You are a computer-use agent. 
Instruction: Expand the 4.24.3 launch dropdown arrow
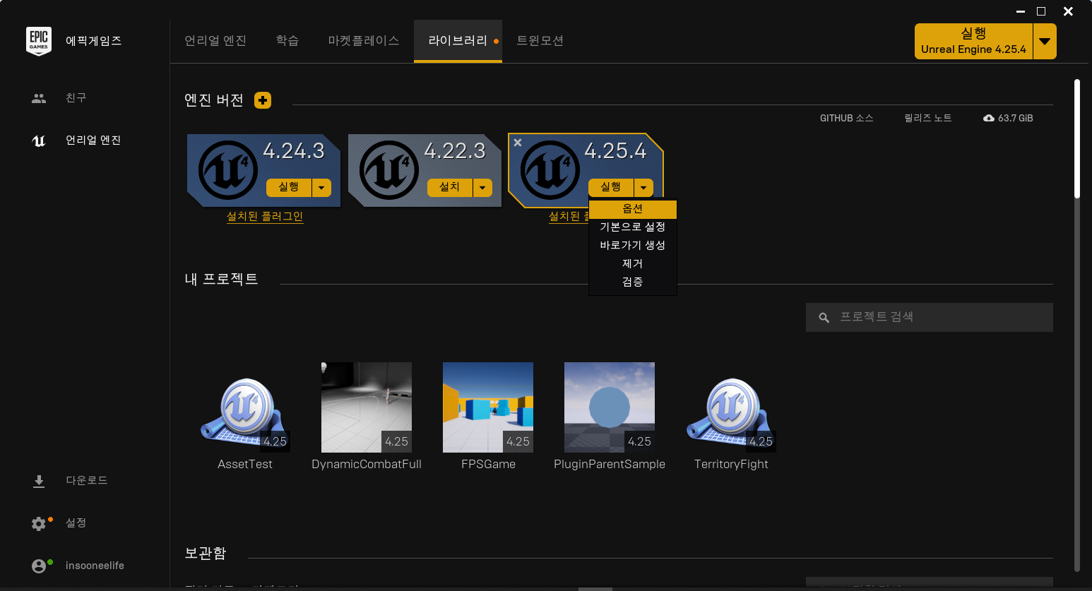[321, 187]
